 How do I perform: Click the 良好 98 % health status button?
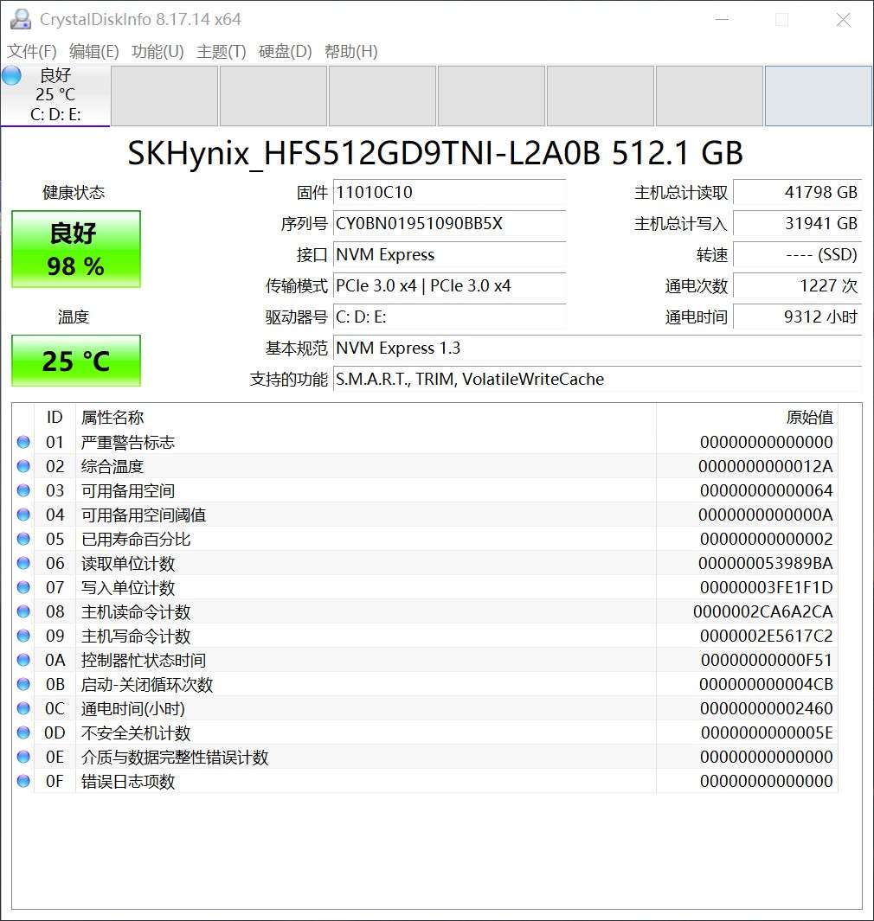pyautogui.click(x=76, y=249)
